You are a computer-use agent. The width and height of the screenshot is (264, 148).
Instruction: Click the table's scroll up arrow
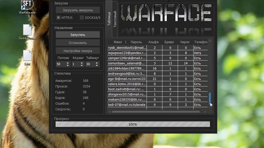[210, 41]
